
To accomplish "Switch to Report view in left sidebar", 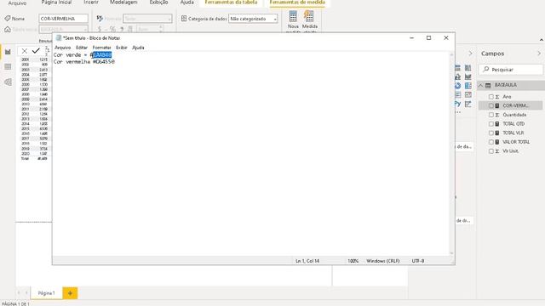I will point(8,52).
